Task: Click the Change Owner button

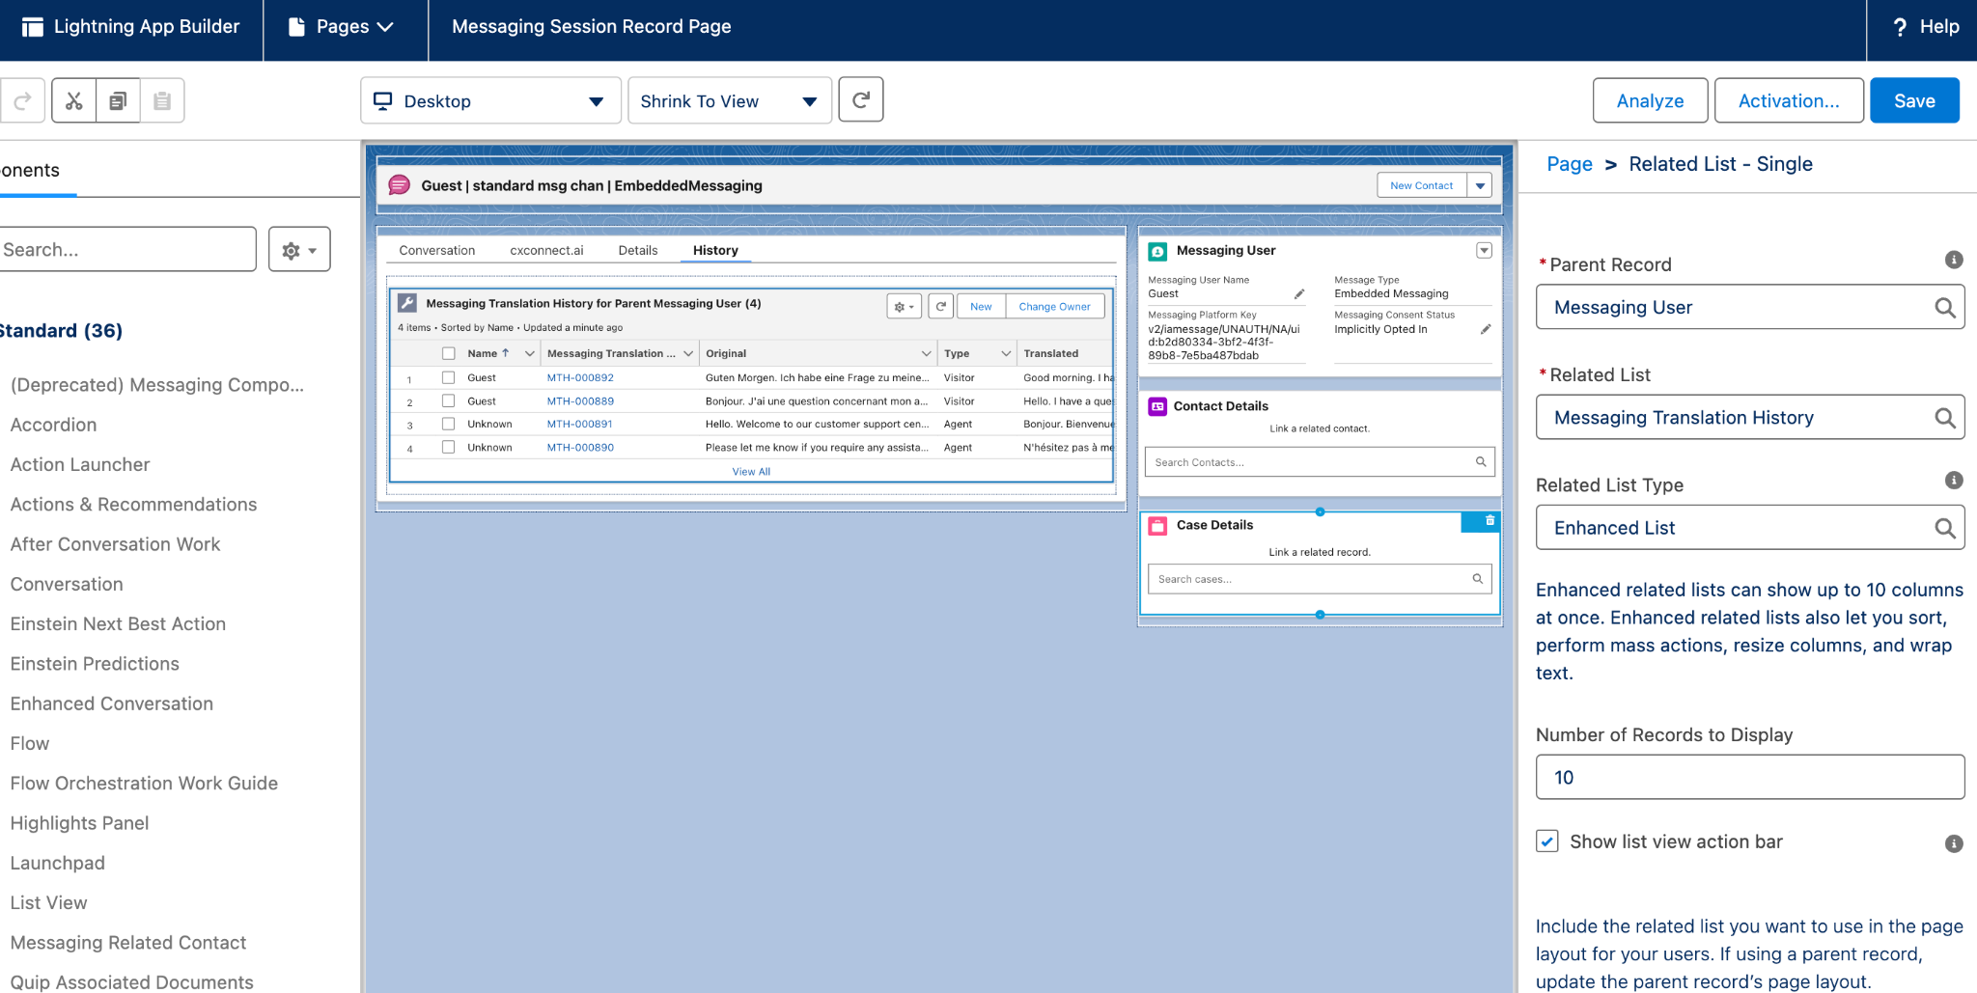Action: [x=1054, y=306]
